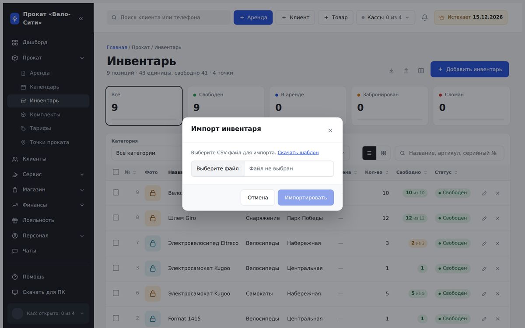Sort the table by Свободно column

coord(411,172)
